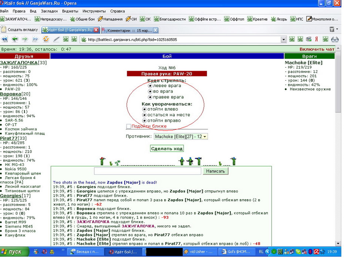
Task: Open Воровка player profile link
Action: tap(10, 94)
